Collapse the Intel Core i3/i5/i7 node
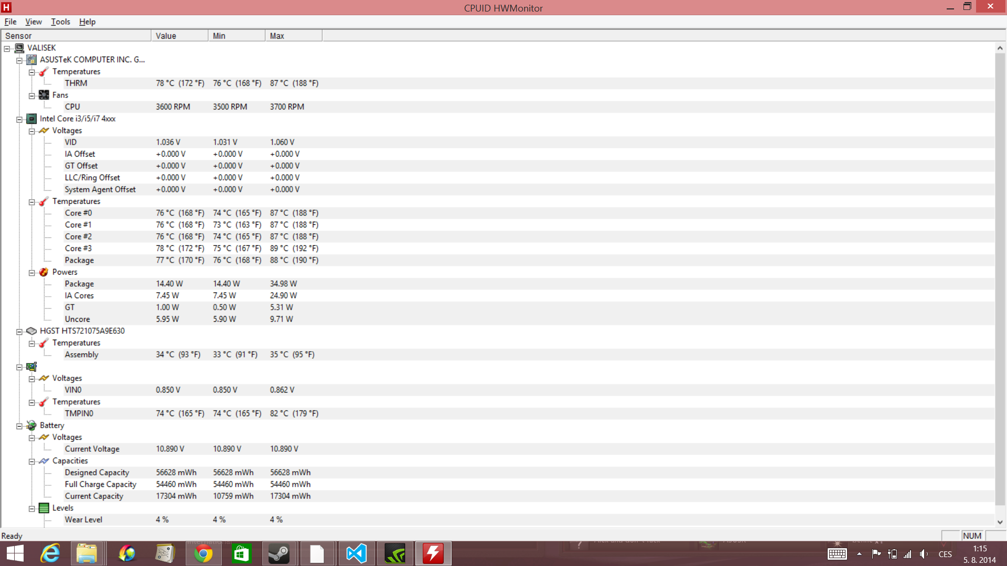1007x566 pixels. [x=19, y=119]
